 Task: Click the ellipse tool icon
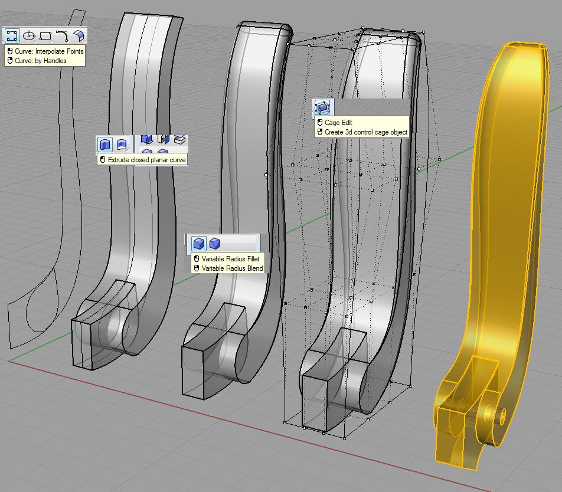29,36
